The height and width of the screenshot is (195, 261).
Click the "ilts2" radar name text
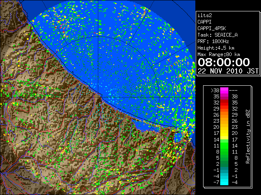tap(205, 15)
